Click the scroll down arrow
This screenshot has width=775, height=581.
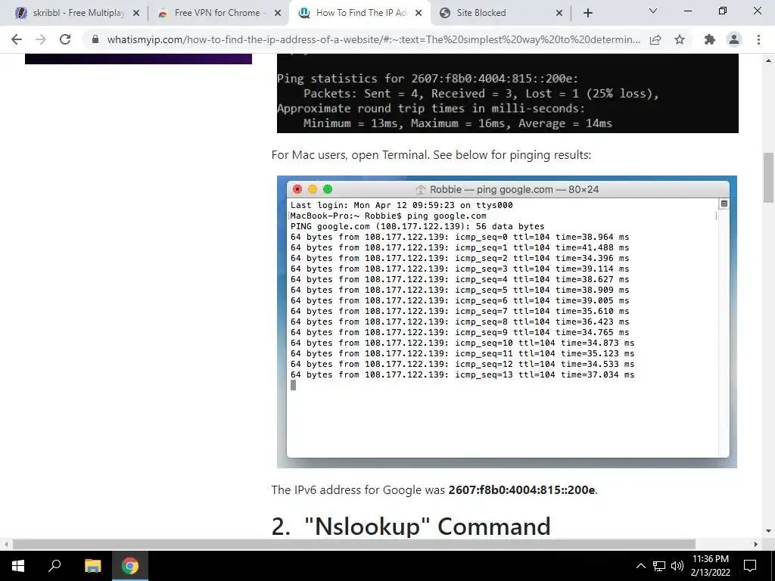[x=768, y=532]
